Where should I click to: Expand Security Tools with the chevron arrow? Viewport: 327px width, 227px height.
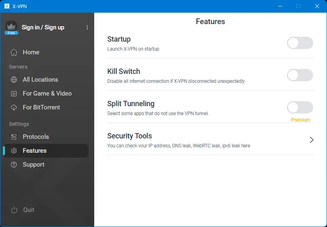pyautogui.click(x=312, y=140)
